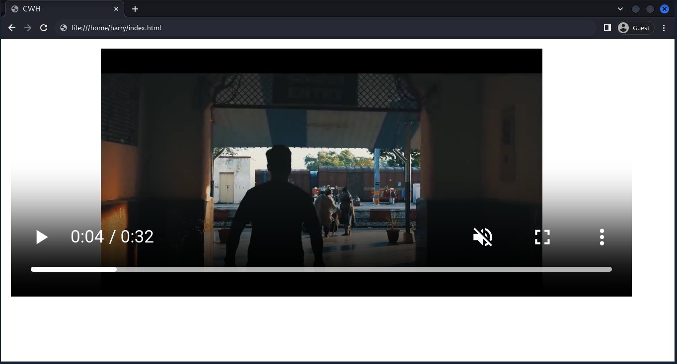Click the 0:04 / 0:32 time display

click(112, 237)
